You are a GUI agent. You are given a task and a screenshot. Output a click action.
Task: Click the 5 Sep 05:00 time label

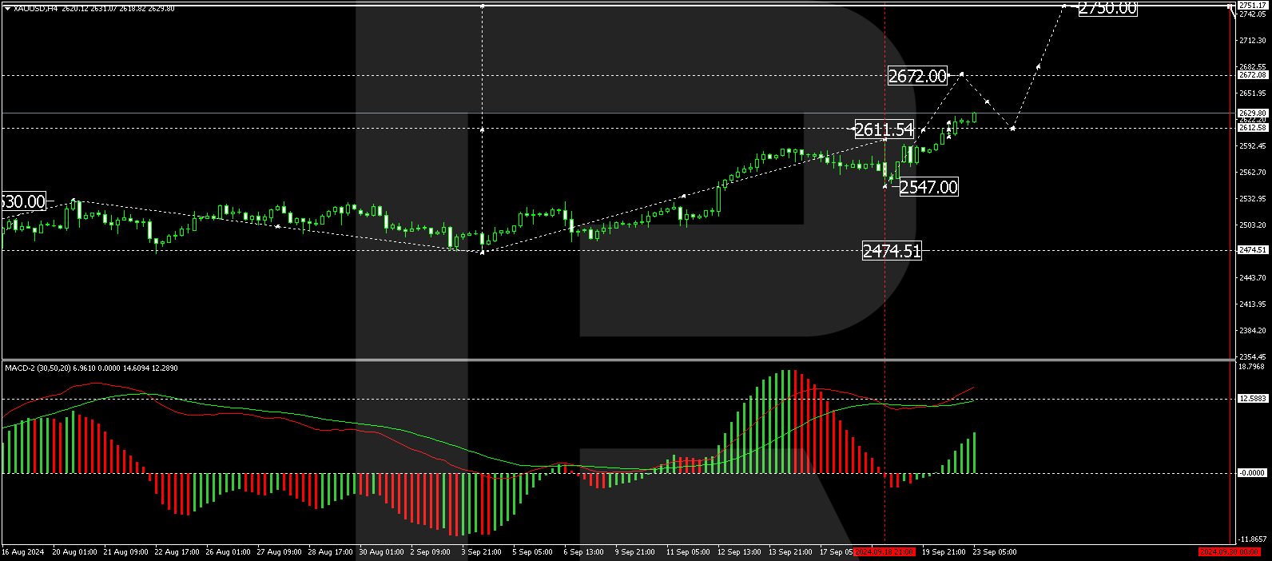pos(532,552)
